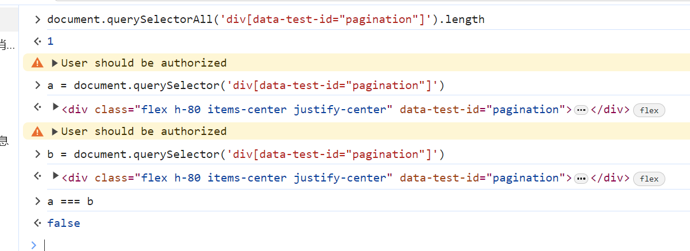This screenshot has height=251, width=690.
Task: Click the warning icon on the second authorization message
Action: click(37, 132)
